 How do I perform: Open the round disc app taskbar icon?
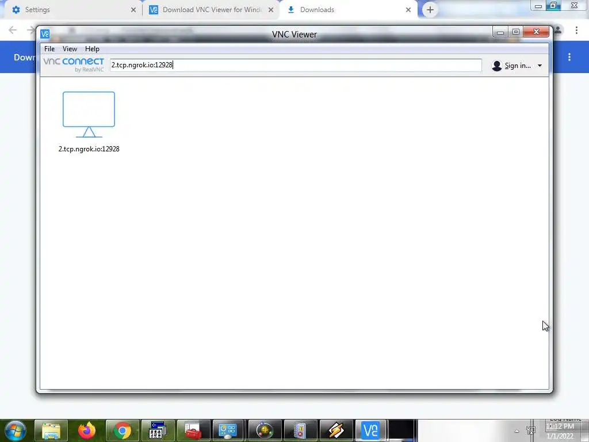pyautogui.click(x=265, y=430)
